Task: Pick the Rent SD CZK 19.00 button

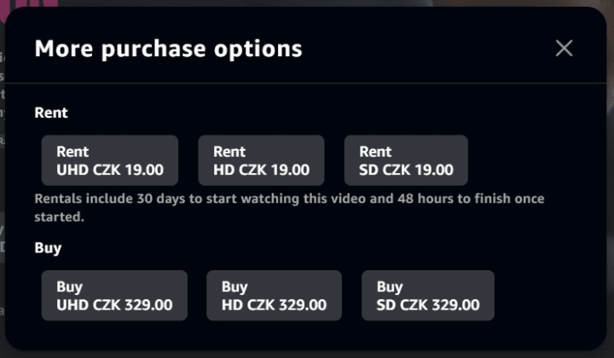Action: [406, 160]
